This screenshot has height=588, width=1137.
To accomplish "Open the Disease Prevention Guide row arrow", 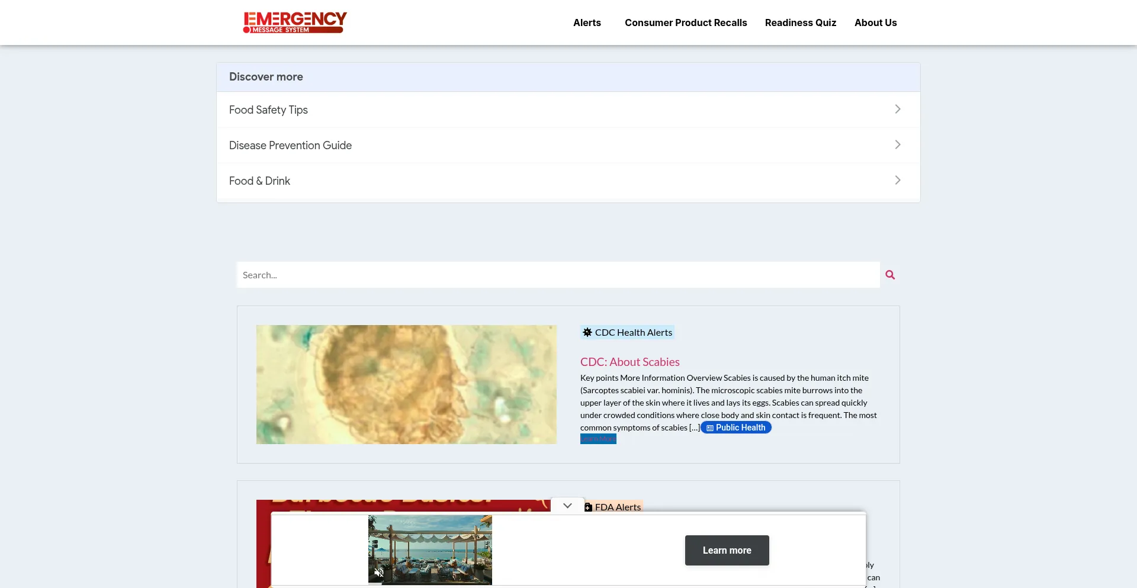I will click(x=898, y=144).
